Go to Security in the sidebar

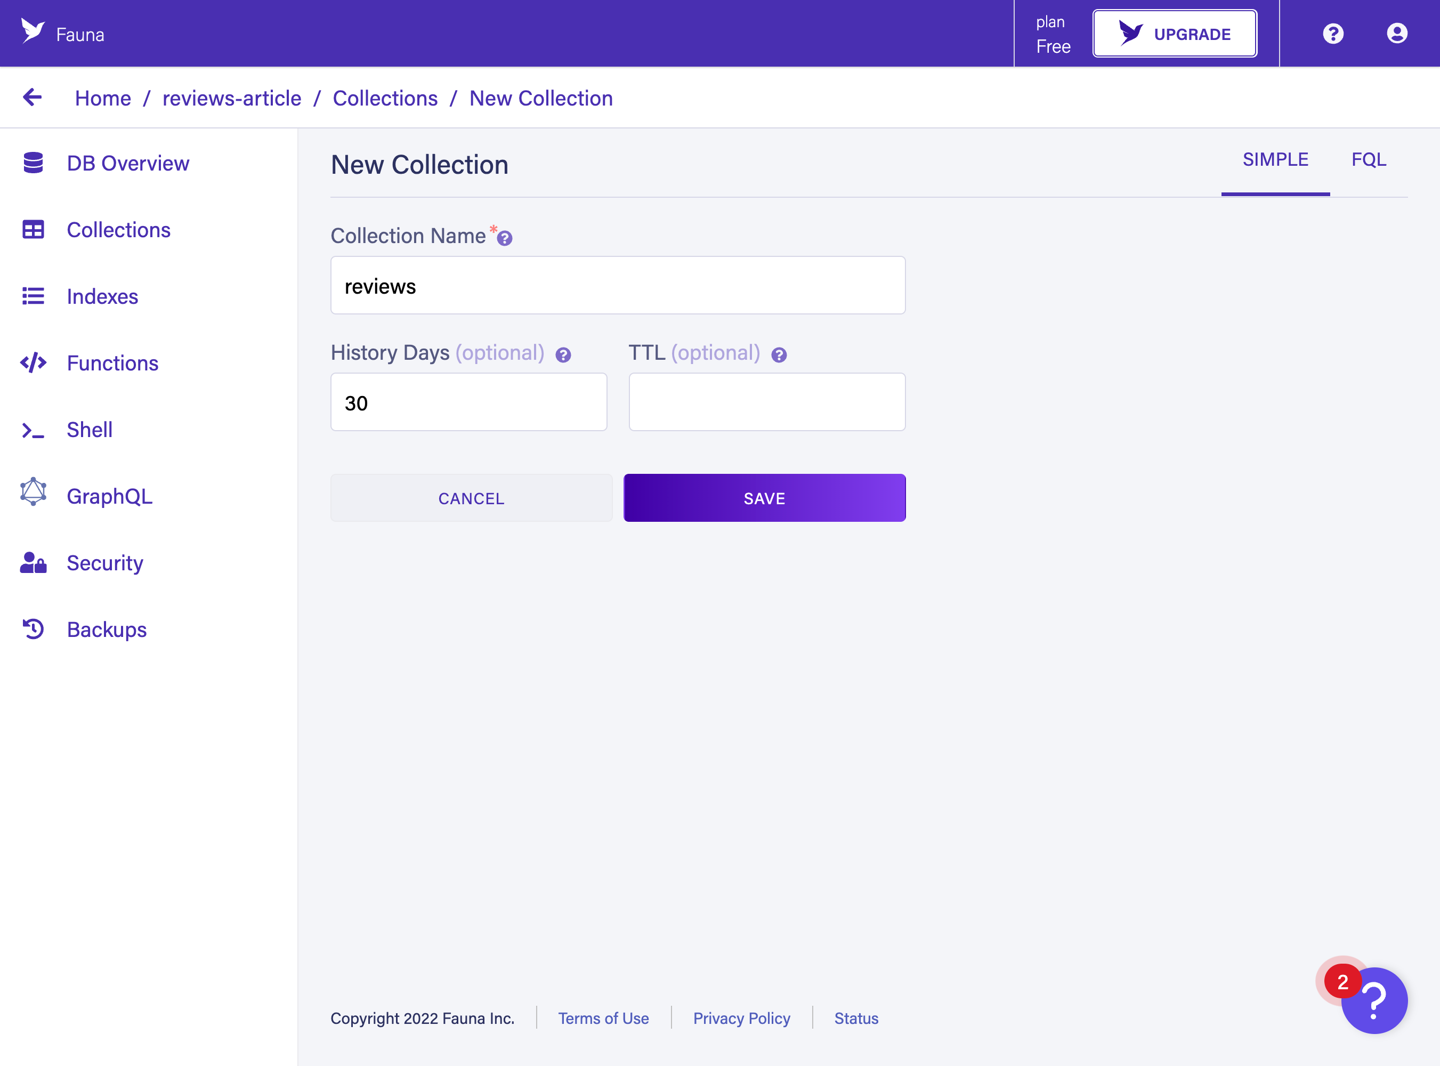(x=104, y=563)
